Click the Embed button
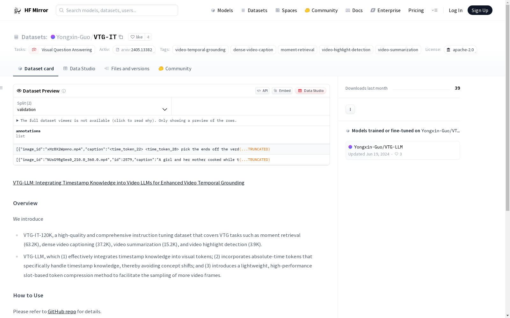Screen dimensions: 510x318 pos(282,91)
